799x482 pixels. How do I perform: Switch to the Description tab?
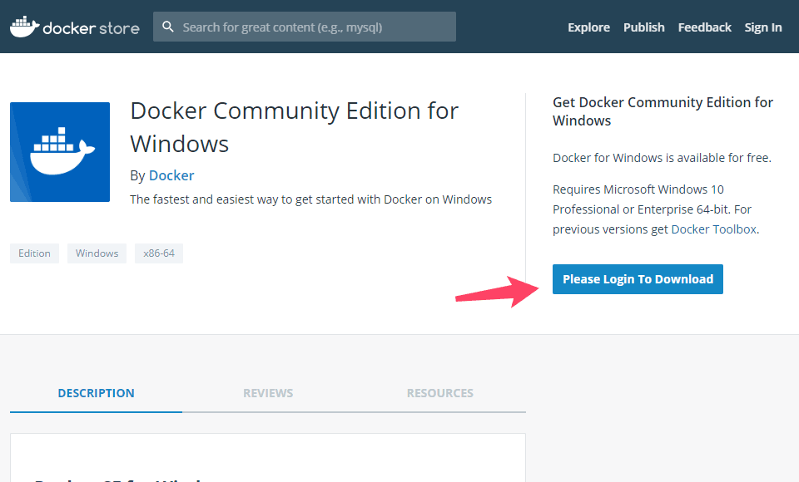(x=96, y=393)
